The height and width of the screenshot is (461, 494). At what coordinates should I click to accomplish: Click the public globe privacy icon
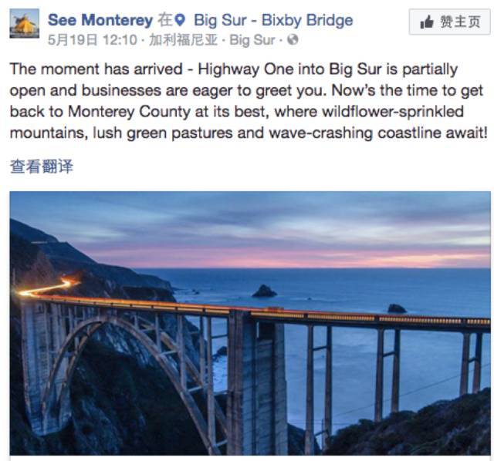coord(293,40)
